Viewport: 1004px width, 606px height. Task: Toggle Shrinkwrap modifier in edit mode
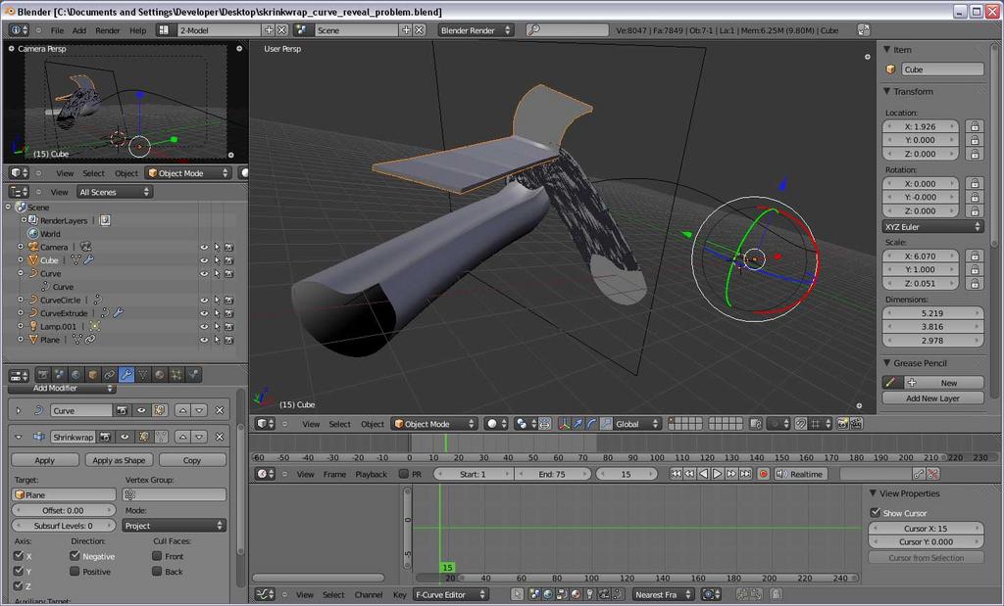click(x=144, y=437)
